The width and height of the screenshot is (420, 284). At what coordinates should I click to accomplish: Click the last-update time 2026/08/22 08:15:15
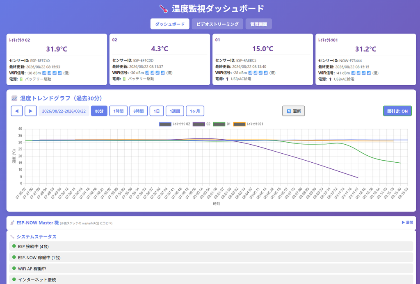352,67
